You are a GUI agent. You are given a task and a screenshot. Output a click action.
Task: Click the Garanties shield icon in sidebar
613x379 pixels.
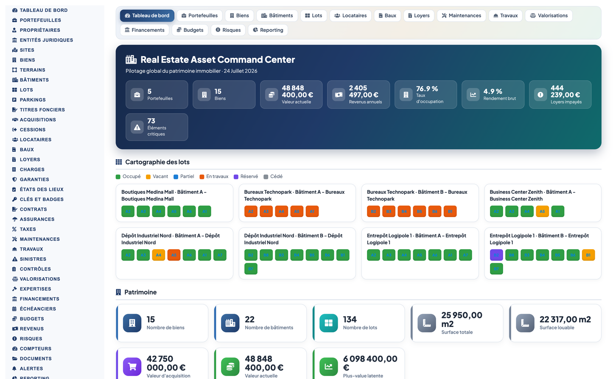point(15,179)
